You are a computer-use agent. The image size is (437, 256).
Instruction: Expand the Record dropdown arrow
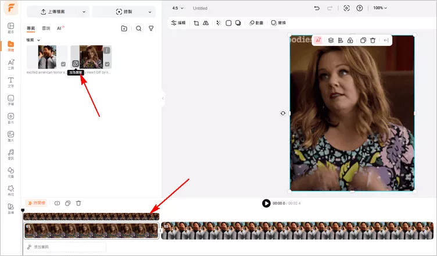click(x=150, y=12)
